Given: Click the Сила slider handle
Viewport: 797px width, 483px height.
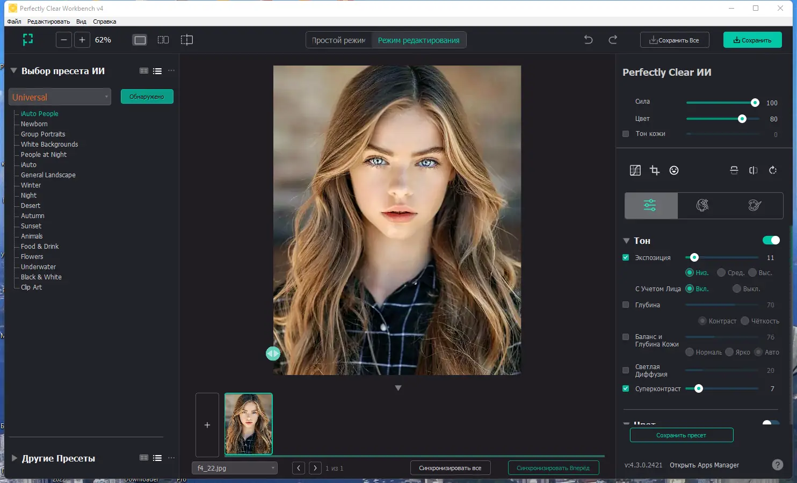Looking at the screenshot, I should coord(755,103).
